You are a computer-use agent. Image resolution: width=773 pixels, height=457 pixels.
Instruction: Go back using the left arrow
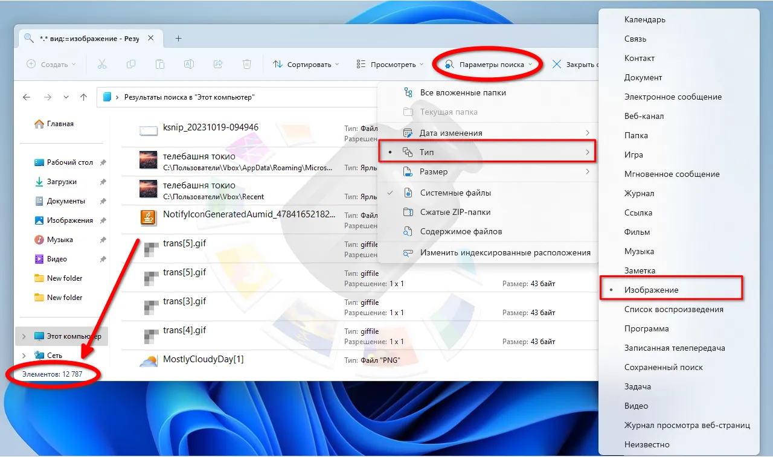(26, 97)
